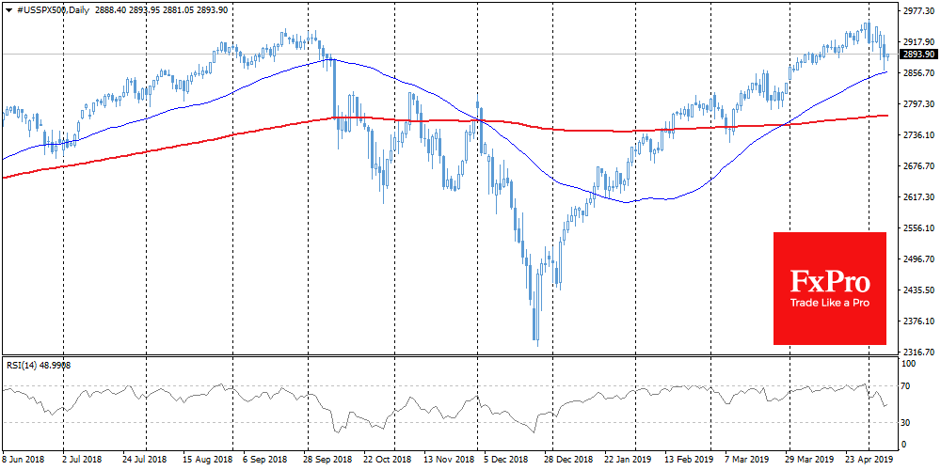
Task: Click the 'Trade Like a Pro' tagline
Action: coord(829,304)
